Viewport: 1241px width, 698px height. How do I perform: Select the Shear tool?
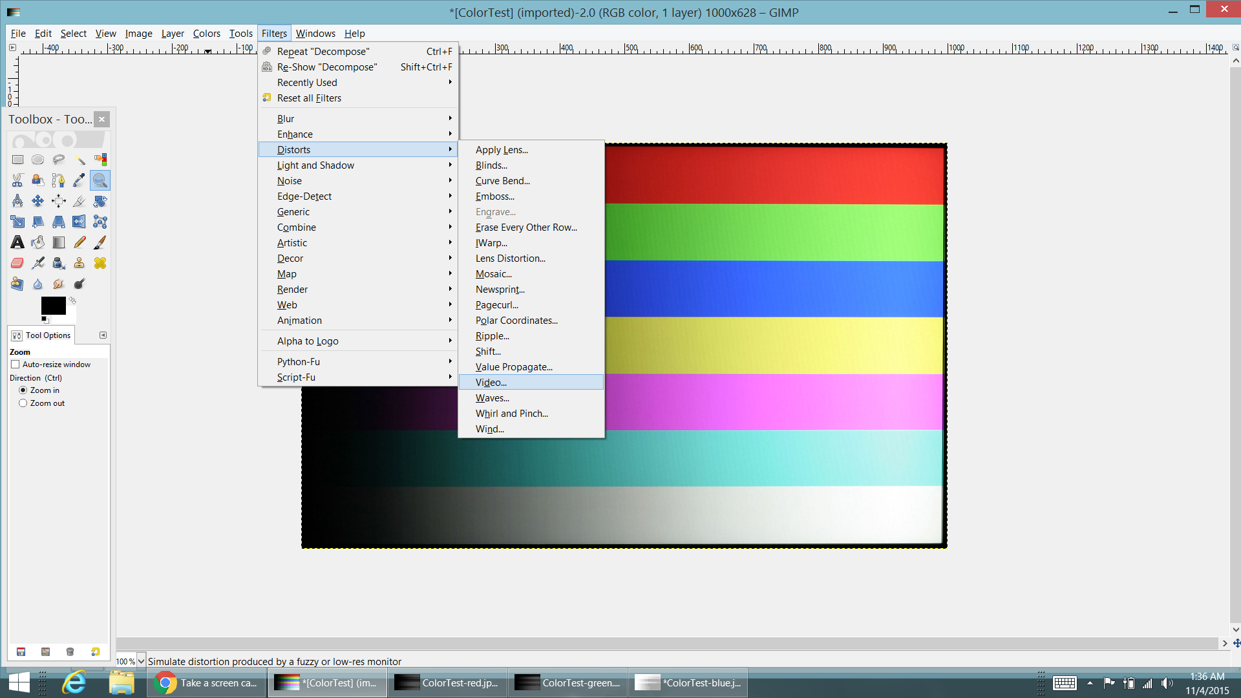click(38, 222)
